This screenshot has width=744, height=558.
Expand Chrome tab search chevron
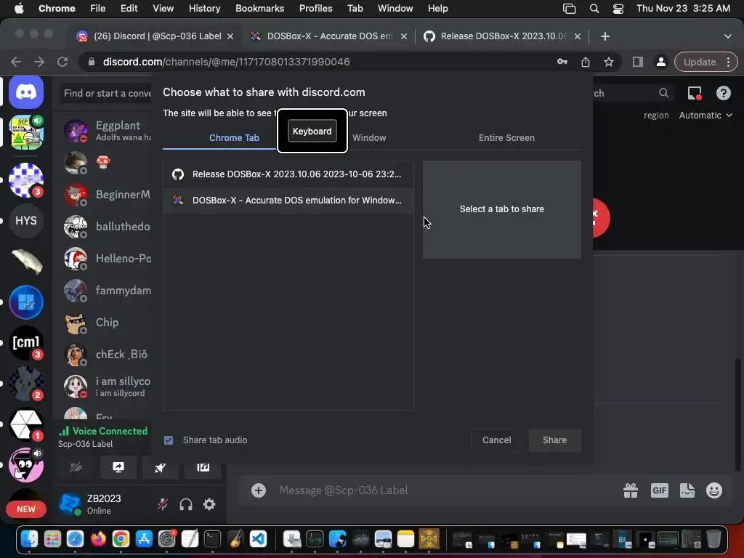727,36
